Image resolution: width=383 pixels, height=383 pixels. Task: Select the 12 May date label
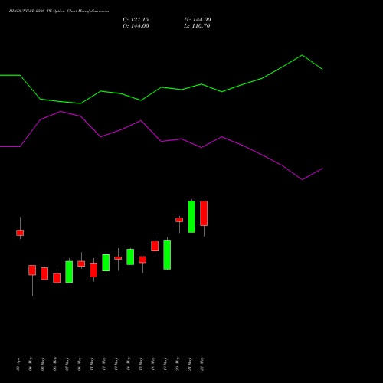click(x=104, y=364)
